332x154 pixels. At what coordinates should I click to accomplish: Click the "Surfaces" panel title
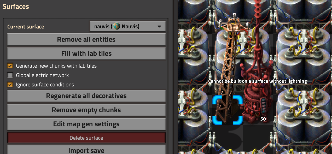[16, 7]
